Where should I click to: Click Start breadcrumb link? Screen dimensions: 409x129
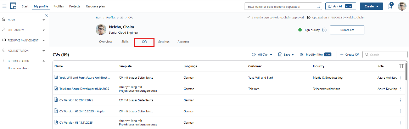[98, 17]
